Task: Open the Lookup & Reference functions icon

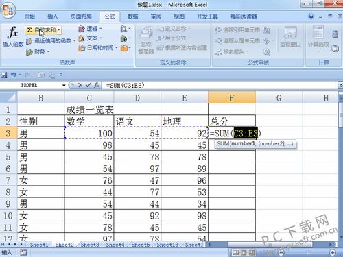Action: tap(126, 29)
